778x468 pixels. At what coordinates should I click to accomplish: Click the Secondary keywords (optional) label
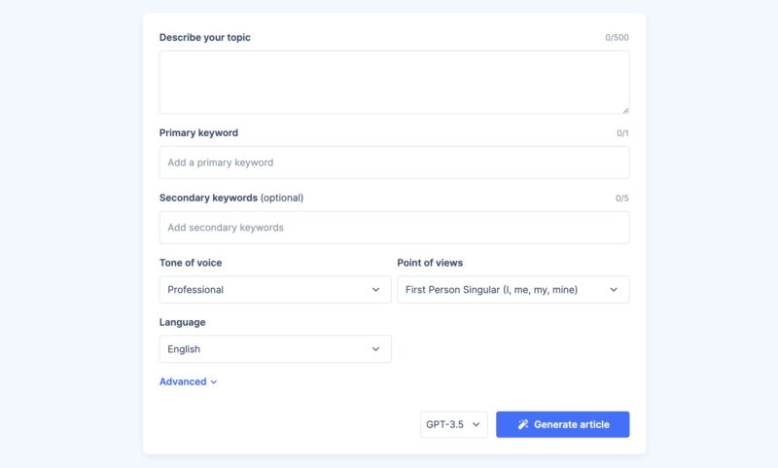click(x=231, y=198)
